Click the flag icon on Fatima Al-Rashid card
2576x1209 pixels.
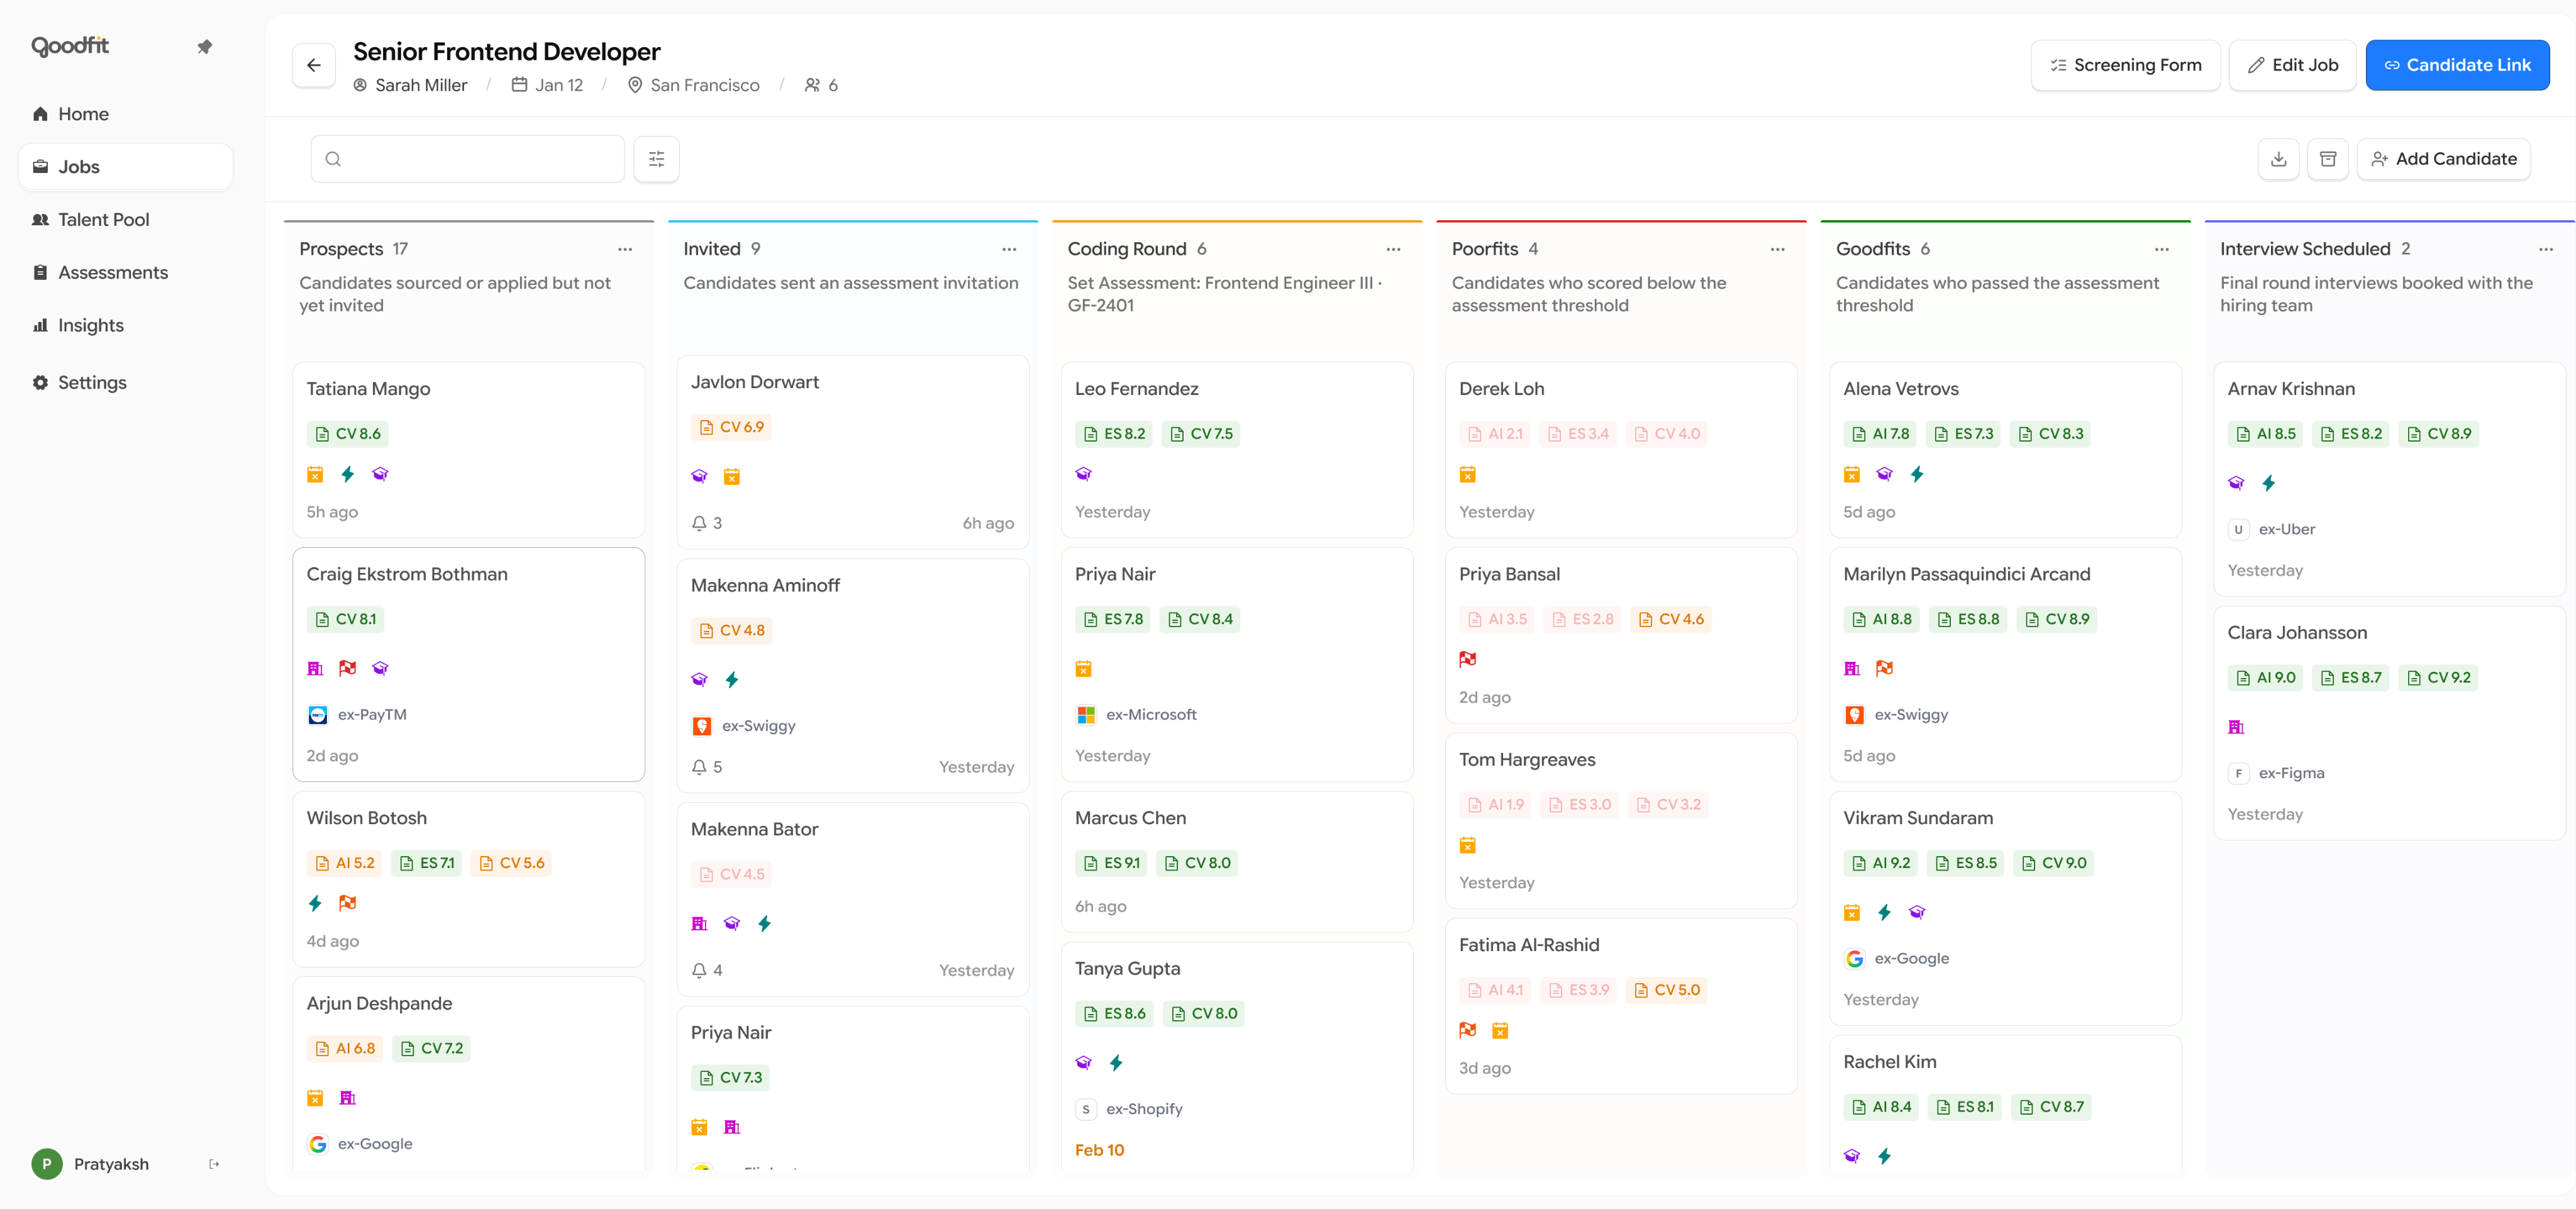[1467, 1030]
